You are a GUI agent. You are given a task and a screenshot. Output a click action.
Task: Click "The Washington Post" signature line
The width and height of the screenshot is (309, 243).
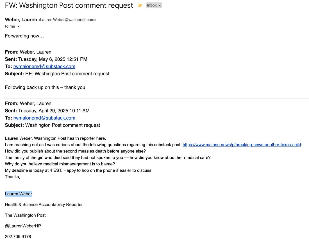pos(25,215)
